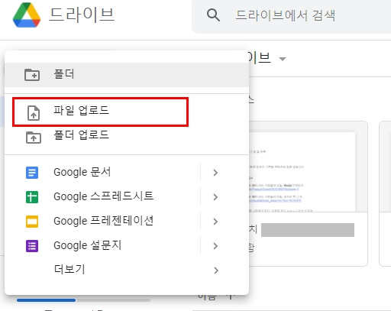Click the search magnifier icon
Viewport: 391px width, 311px height.
pyautogui.click(x=213, y=15)
